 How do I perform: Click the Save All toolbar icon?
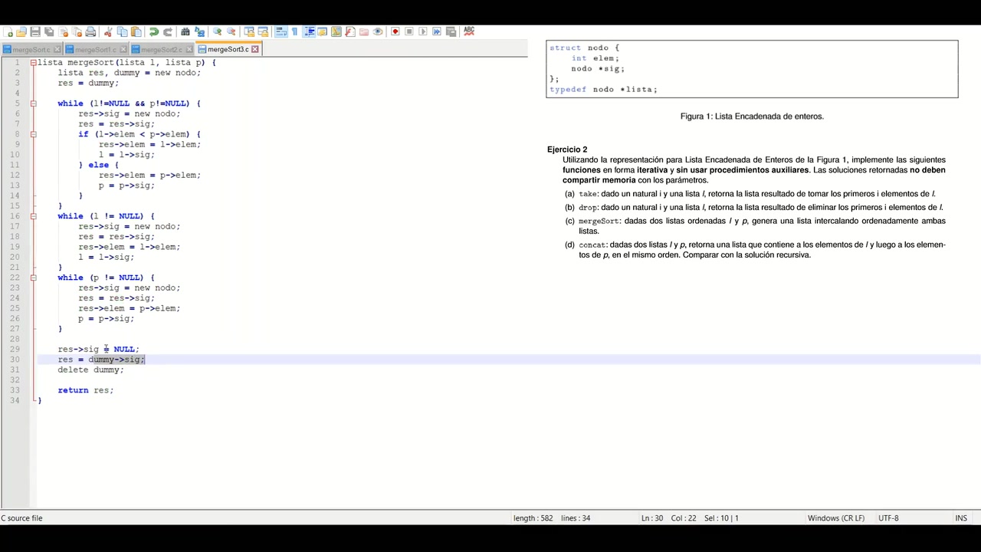(49, 31)
